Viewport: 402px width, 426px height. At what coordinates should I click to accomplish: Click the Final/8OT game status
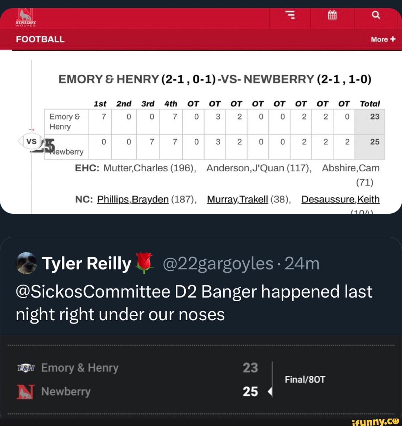coord(305,379)
